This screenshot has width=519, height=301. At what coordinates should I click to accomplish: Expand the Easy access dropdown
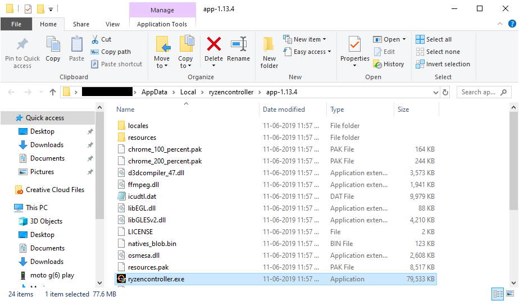pyautogui.click(x=329, y=52)
